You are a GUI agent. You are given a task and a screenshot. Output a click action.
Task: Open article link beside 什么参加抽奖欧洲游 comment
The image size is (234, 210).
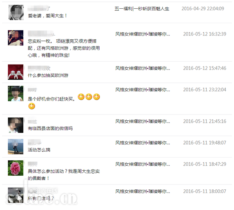pyautogui.click(x=143, y=68)
